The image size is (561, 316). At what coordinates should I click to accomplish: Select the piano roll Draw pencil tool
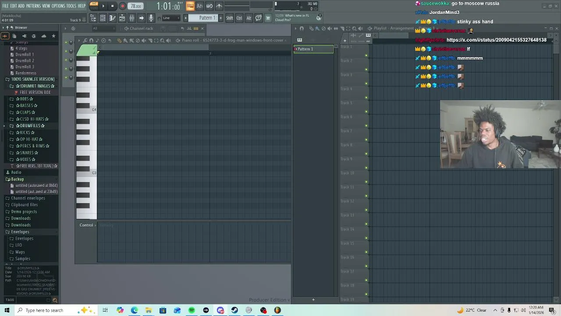click(119, 40)
